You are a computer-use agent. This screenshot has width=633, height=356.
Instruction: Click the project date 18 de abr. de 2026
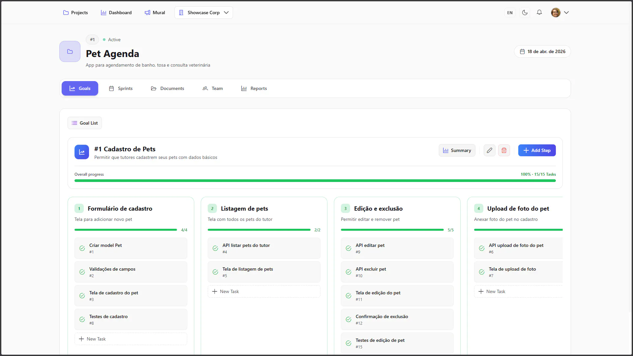pos(542,51)
